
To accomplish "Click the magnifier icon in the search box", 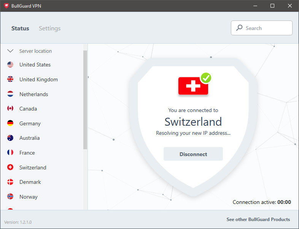I will click(239, 28).
